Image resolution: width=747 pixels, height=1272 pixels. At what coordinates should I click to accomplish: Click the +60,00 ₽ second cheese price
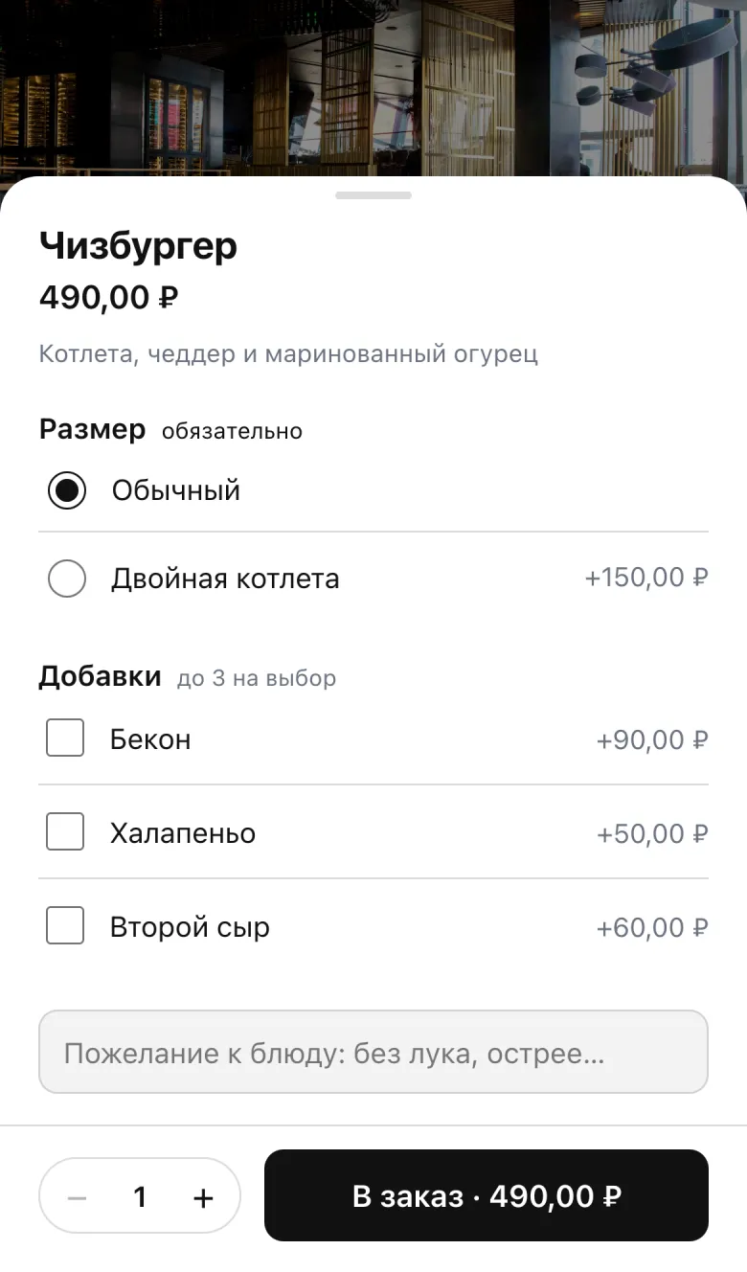click(652, 927)
